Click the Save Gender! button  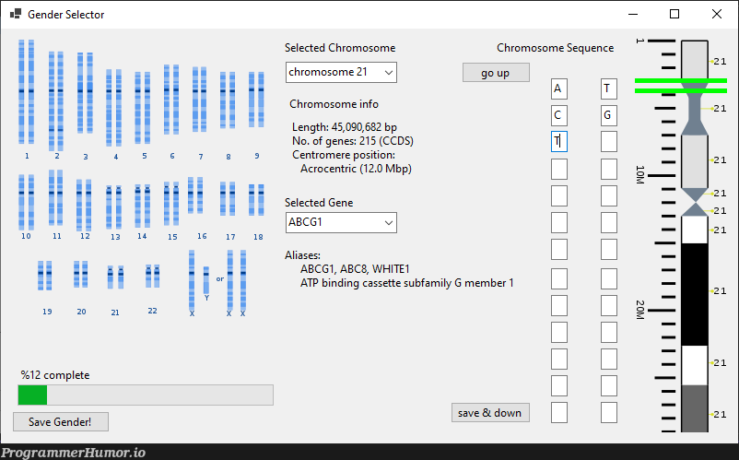tap(61, 421)
